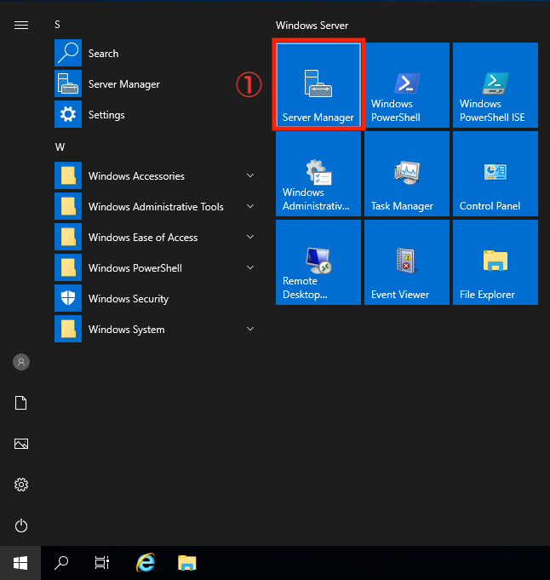Open the Windows Administrative Tools tile
This screenshot has height=580, width=550.
(318, 174)
